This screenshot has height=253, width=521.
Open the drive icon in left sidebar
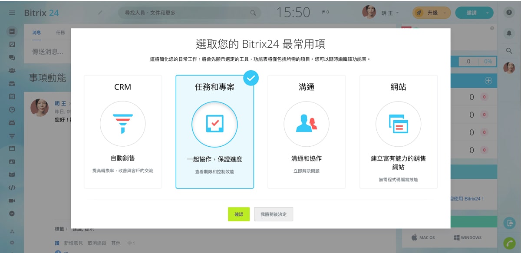(x=12, y=83)
